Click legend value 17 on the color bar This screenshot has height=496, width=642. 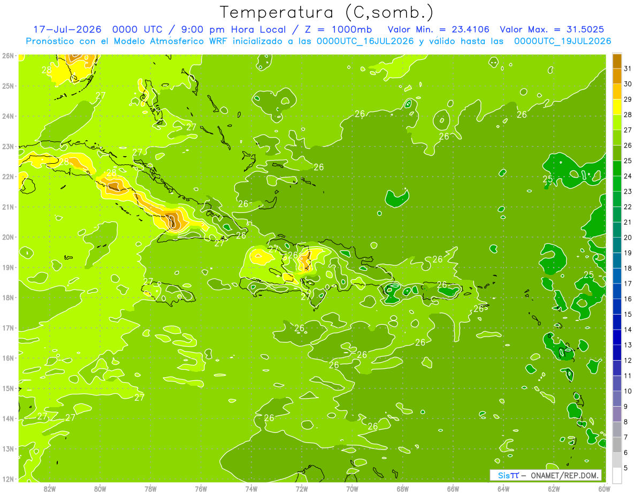[628, 284]
